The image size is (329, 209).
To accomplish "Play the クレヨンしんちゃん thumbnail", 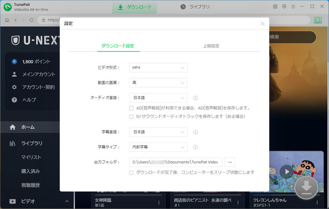I will click(287, 172).
